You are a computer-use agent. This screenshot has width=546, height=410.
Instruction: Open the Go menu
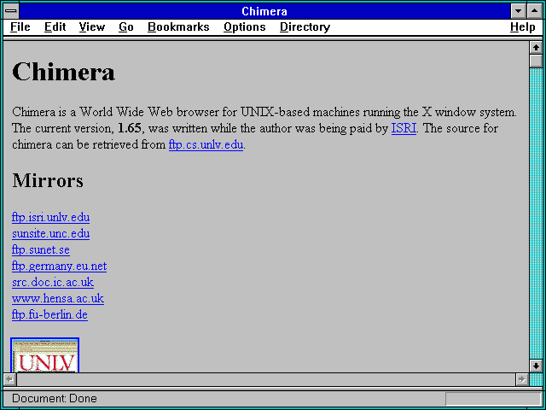[x=126, y=27]
